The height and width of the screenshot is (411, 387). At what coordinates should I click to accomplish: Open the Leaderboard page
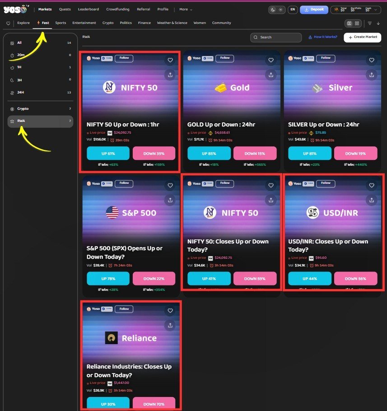coord(89,9)
